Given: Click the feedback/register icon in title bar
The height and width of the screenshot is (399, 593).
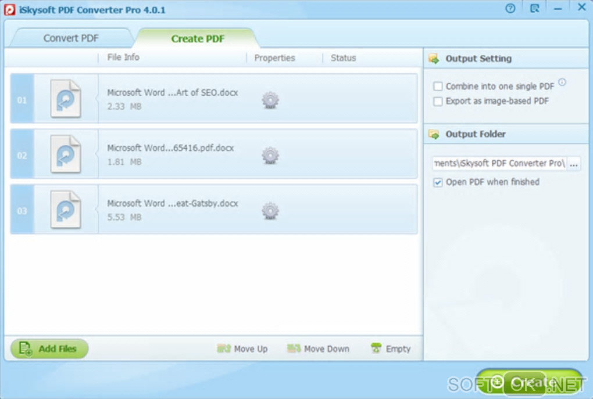Looking at the screenshot, I should coord(534,8).
